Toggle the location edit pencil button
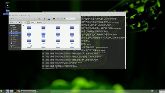This screenshot has width=165, height=93. click(x=23, y=22)
